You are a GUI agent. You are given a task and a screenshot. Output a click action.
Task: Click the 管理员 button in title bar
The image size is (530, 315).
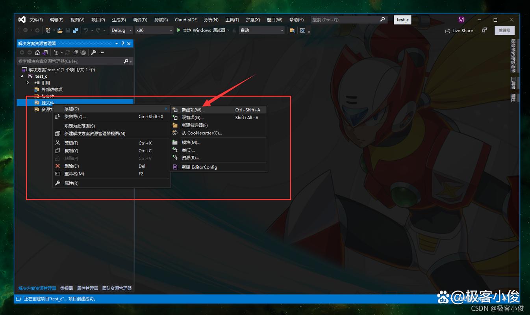(x=504, y=30)
